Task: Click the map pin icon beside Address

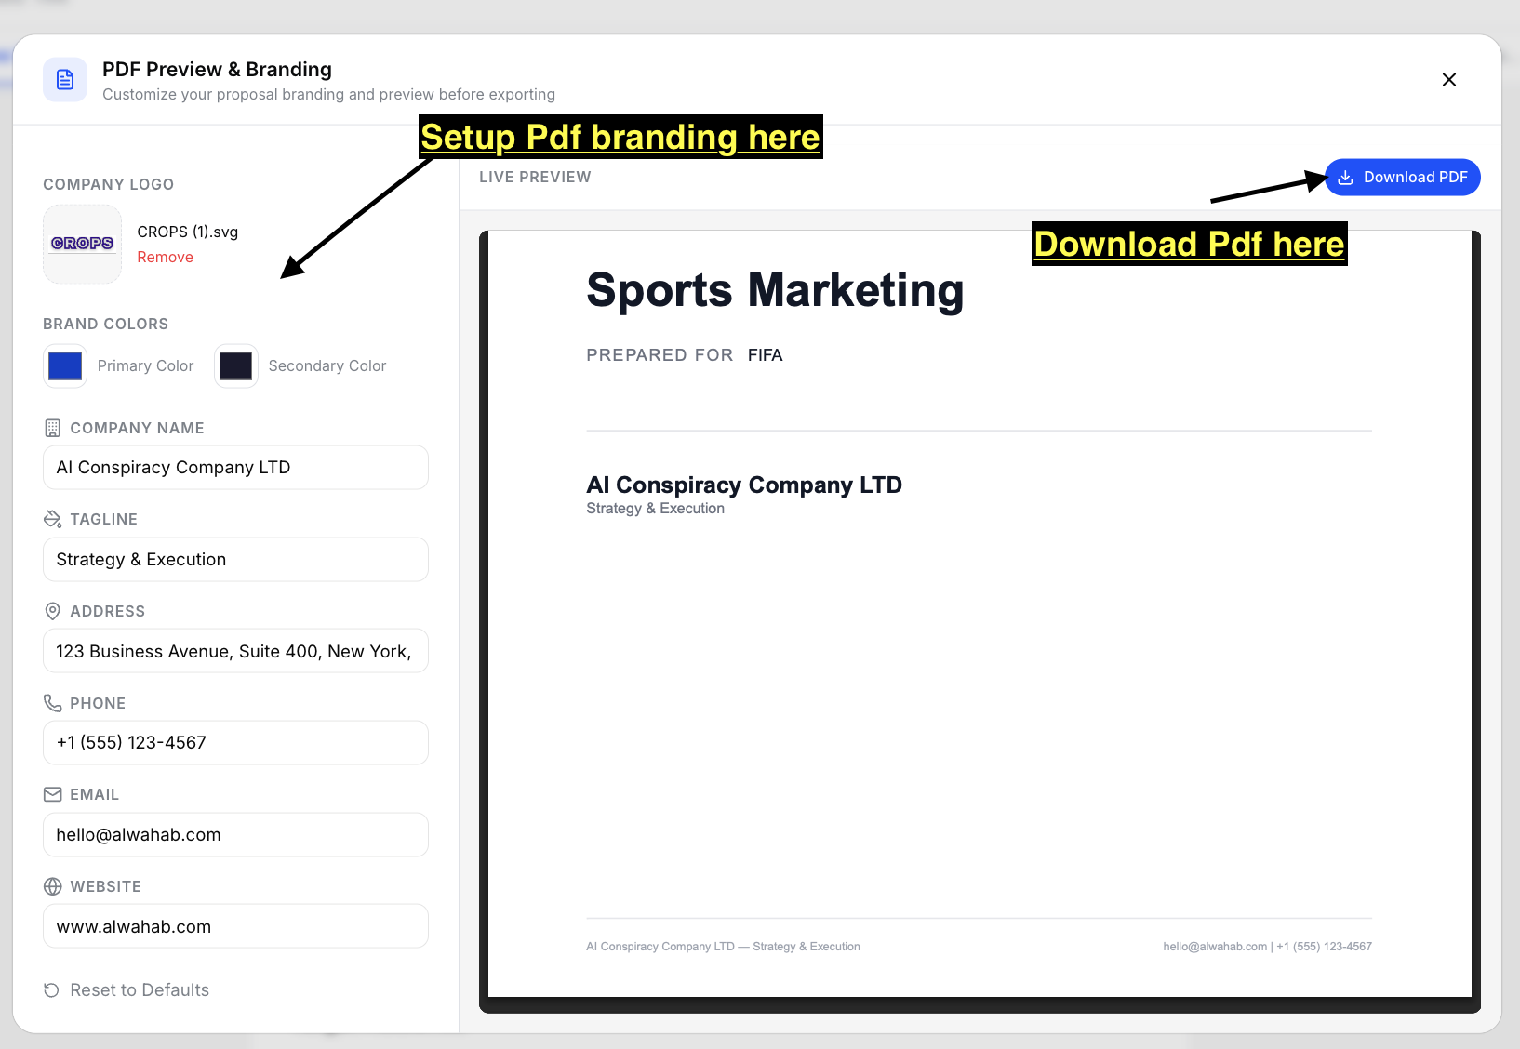Action: point(53,611)
